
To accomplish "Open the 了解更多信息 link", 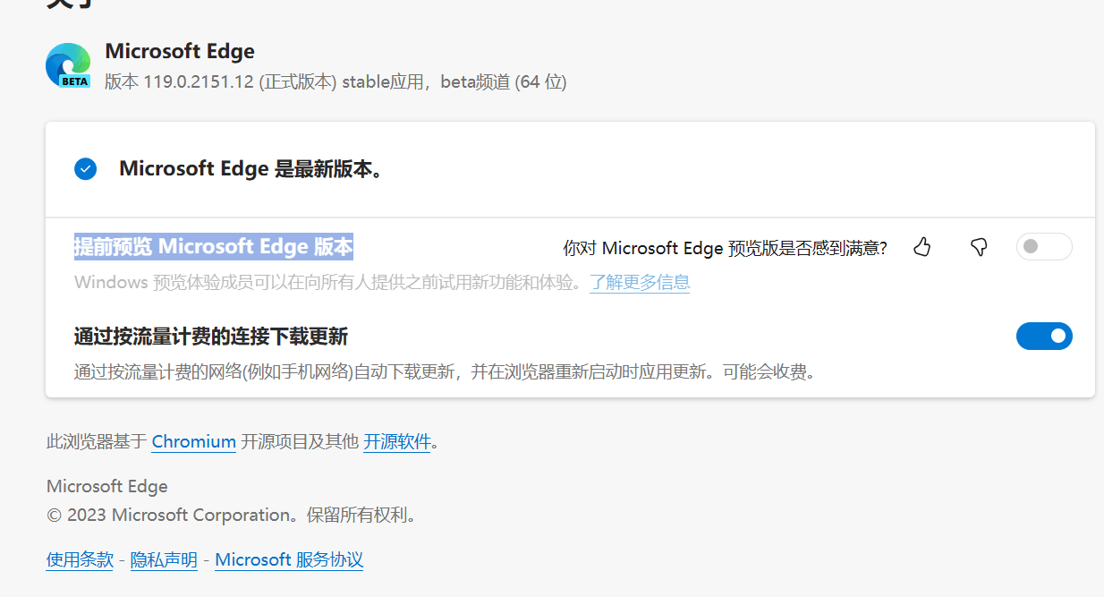I will [640, 282].
